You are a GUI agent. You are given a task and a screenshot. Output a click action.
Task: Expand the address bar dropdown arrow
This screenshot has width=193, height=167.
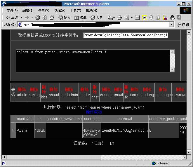click(x=171, y=25)
